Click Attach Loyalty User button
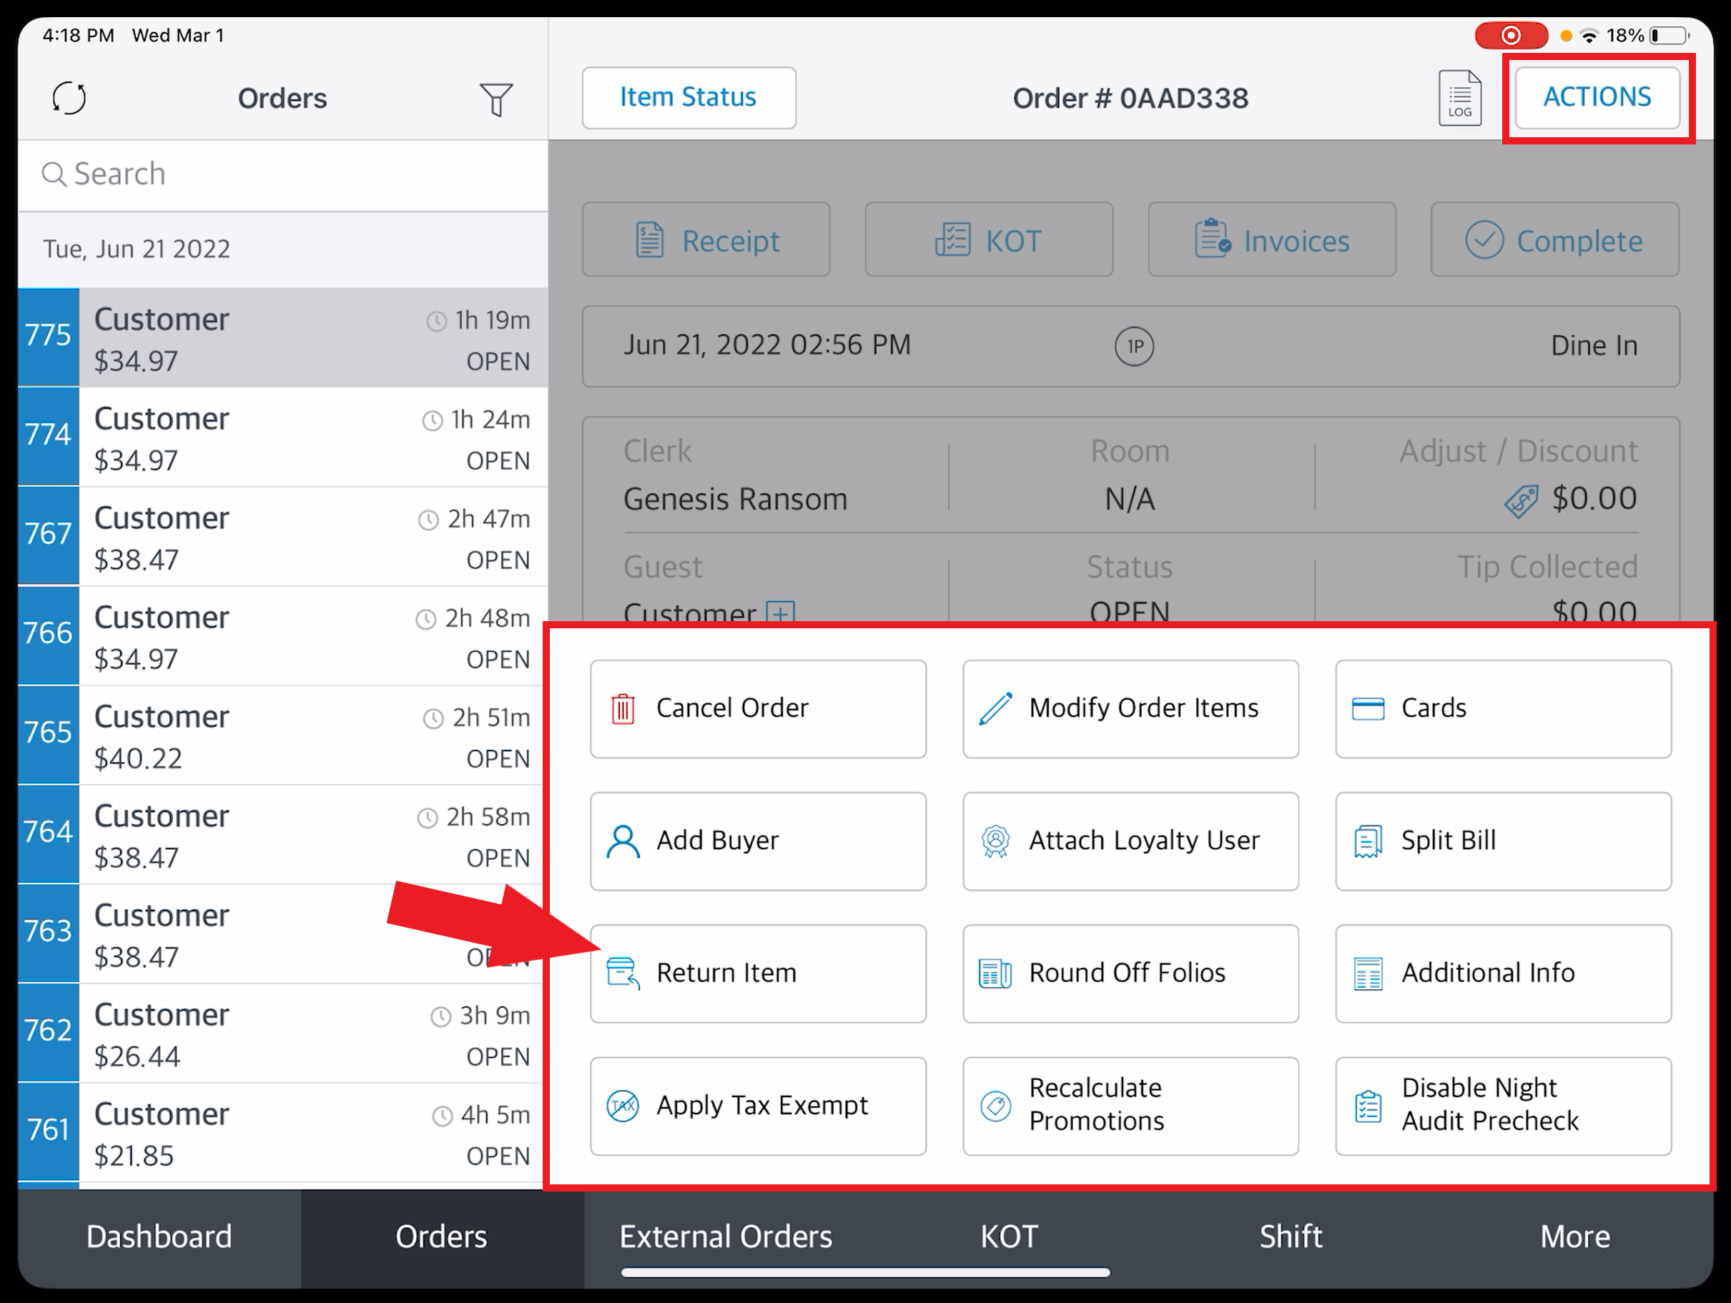This screenshot has width=1731, height=1303. pyautogui.click(x=1130, y=841)
